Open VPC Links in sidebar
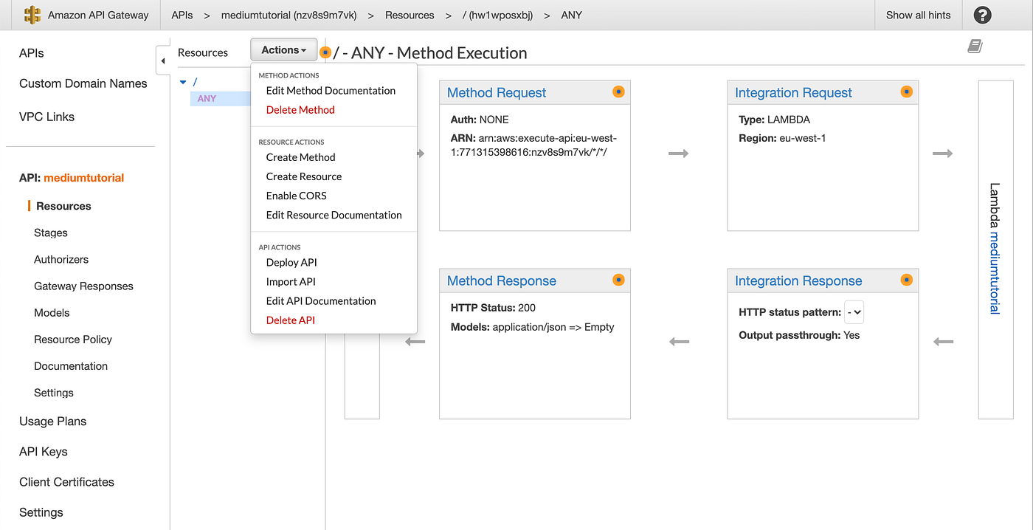The image size is (1033, 530). [46, 117]
